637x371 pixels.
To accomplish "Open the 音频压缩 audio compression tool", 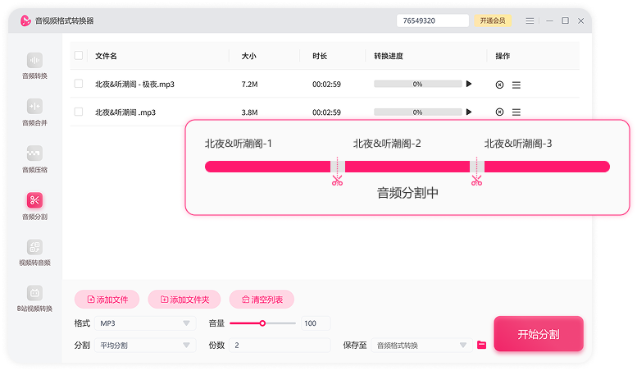I will click(x=34, y=158).
